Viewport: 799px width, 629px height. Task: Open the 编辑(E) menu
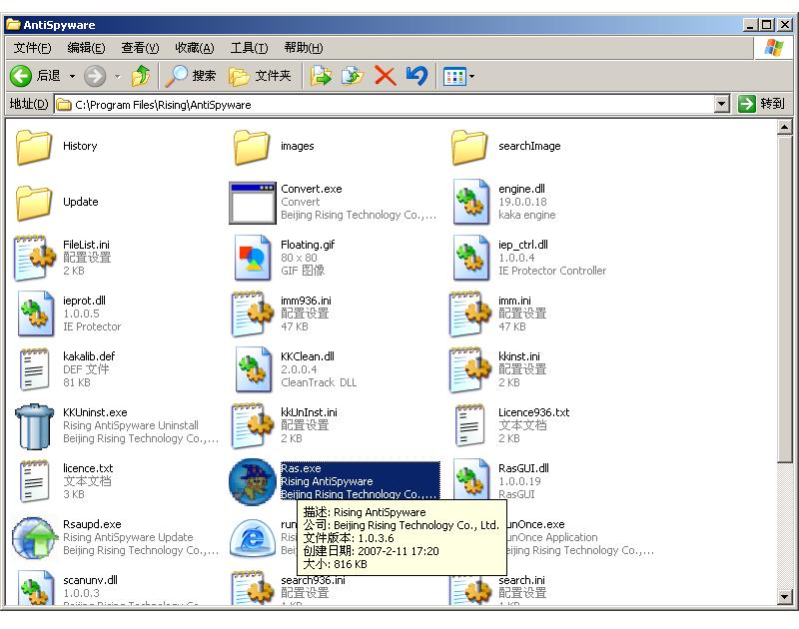pyautogui.click(x=86, y=48)
